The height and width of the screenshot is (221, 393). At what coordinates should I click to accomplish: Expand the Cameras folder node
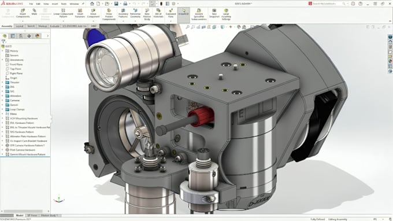coord(2,100)
